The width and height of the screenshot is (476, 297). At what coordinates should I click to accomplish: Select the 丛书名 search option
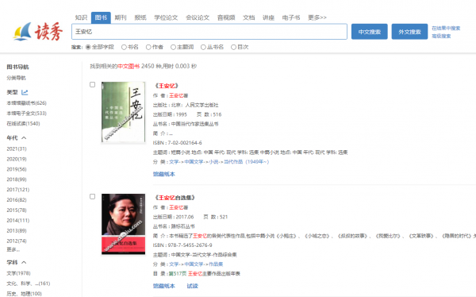coord(203,47)
